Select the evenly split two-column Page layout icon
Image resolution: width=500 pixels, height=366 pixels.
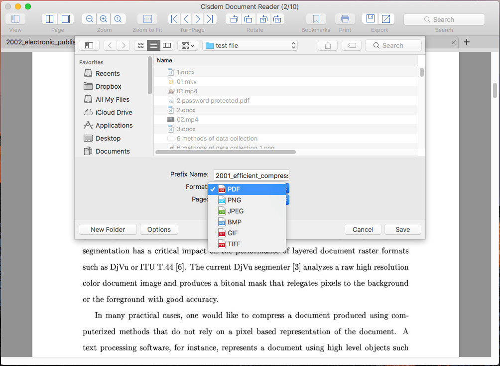coord(49,19)
